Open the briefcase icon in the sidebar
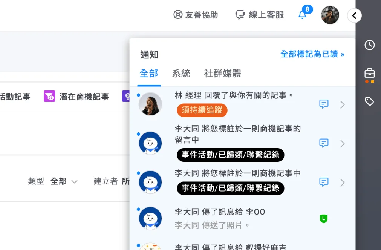This screenshot has width=381, height=250. 369,73
